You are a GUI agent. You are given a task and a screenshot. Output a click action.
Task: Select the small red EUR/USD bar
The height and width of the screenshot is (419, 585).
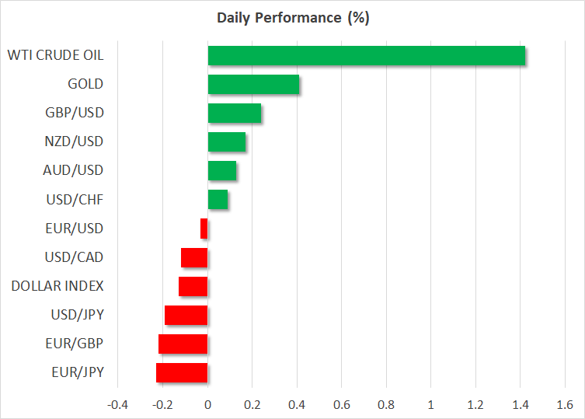click(204, 229)
